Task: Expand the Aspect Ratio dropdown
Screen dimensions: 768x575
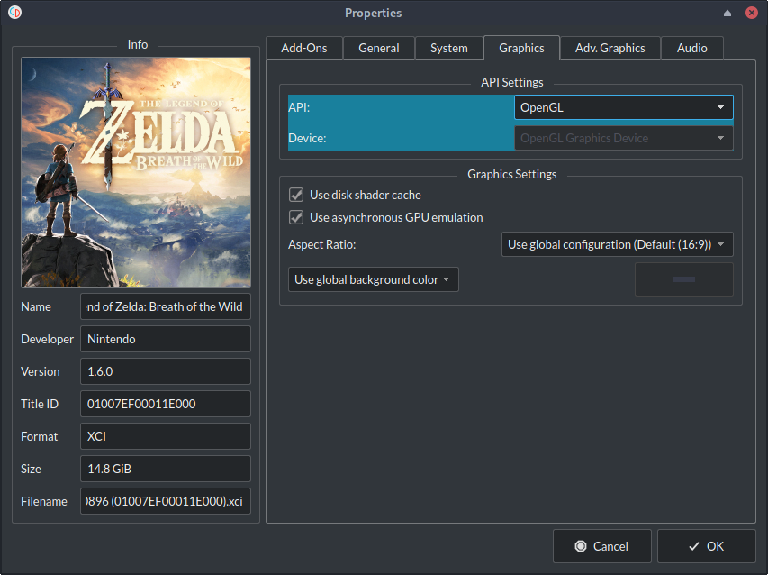Action: tap(617, 244)
